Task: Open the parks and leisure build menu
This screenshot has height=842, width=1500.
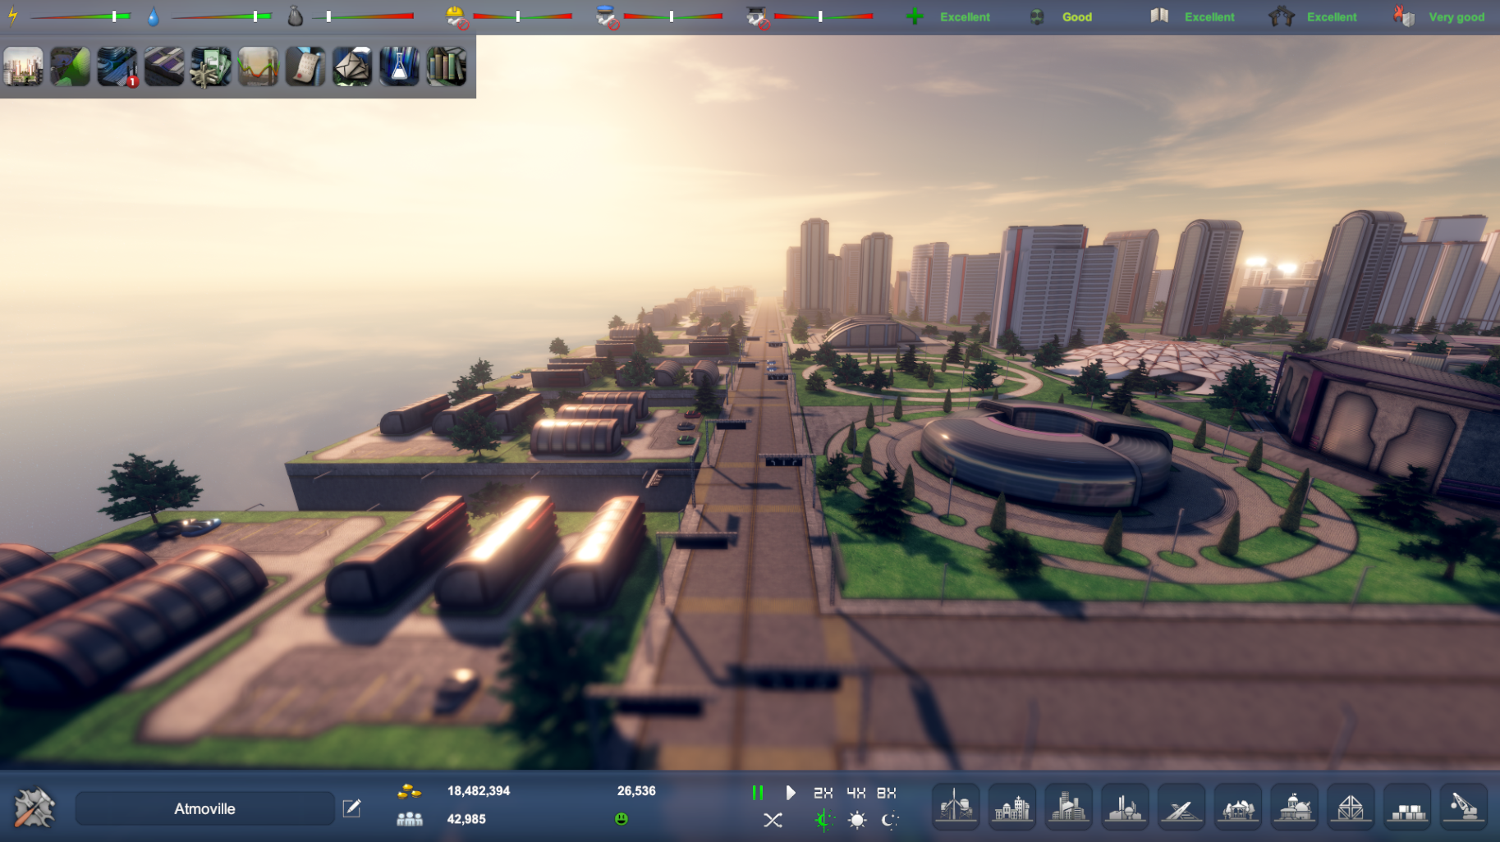Action: [x=1238, y=808]
